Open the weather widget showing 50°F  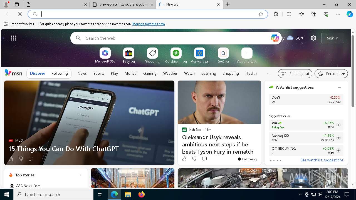[295, 38]
